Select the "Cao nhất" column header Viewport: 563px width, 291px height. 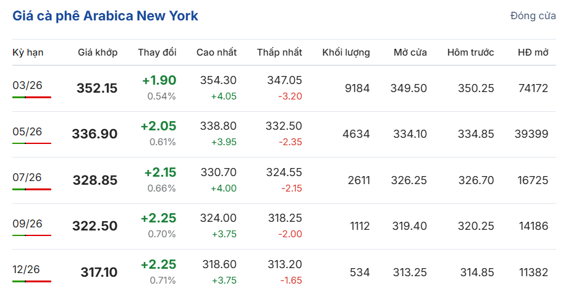(216, 53)
